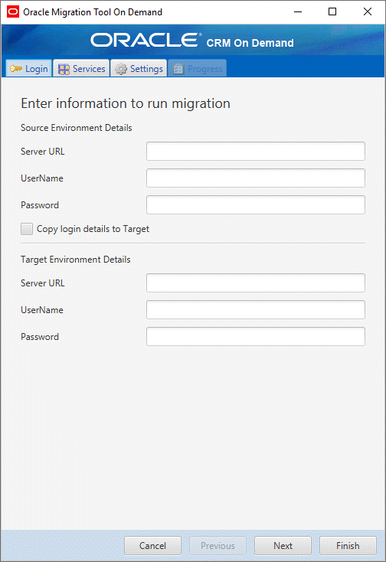
Task: Click the Source Password input field
Action: tap(256, 205)
